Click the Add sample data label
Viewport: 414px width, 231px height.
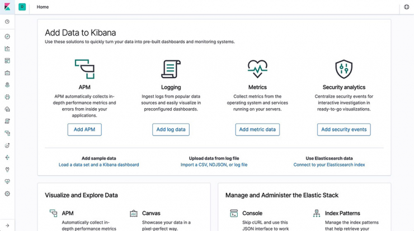[x=99, y=158]
